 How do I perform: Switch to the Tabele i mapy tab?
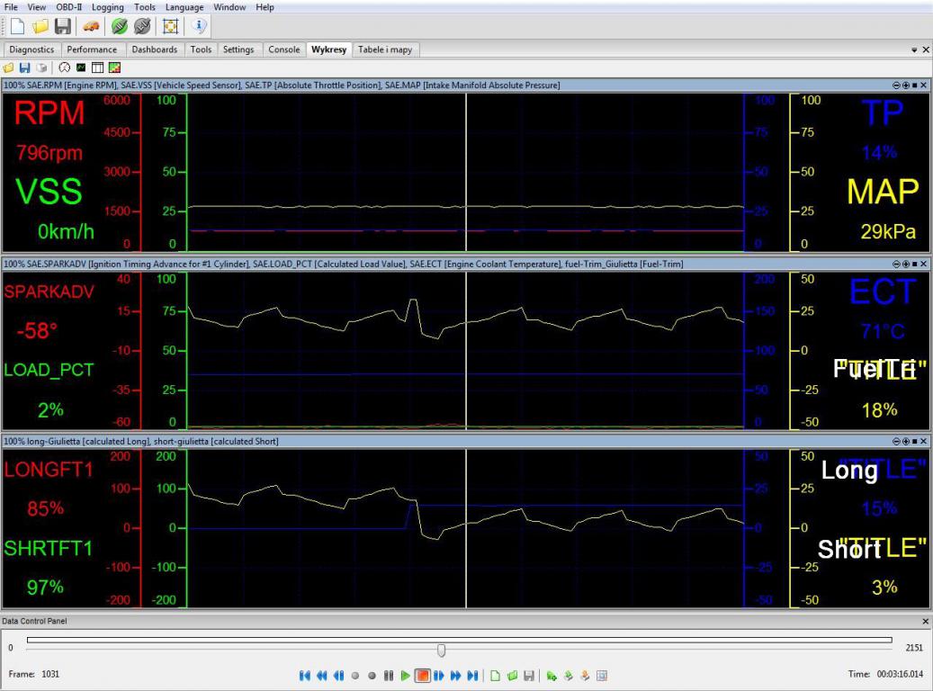[x=385, y=49]
